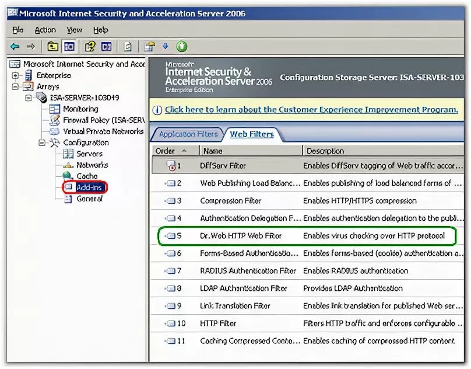The image size is (471, 369).
Task: Open the Customer Experience Improvement Program link
Action: pyautogui.click(x=311, y=110)
